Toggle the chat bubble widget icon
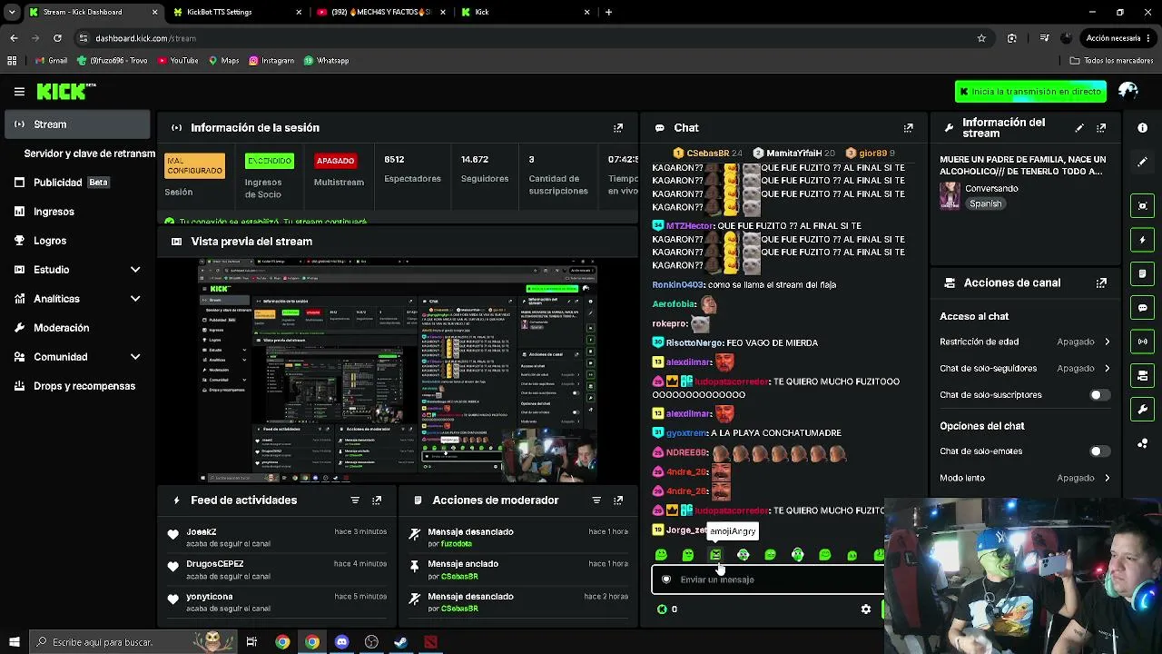Viewport: 1162px width, 654px height. coord(1143,308)
